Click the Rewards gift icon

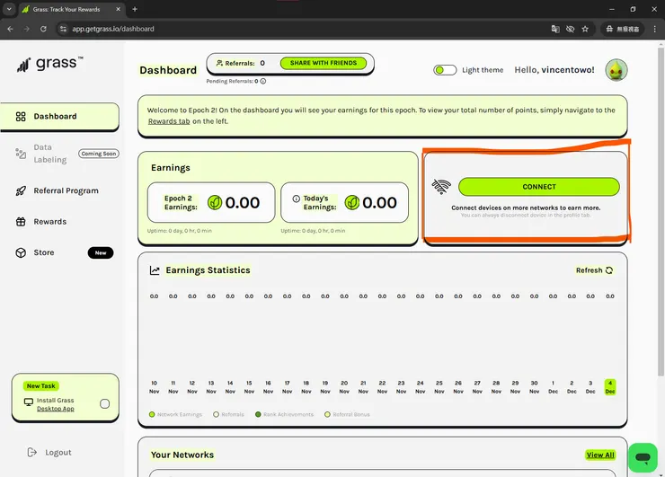(21, 222)
